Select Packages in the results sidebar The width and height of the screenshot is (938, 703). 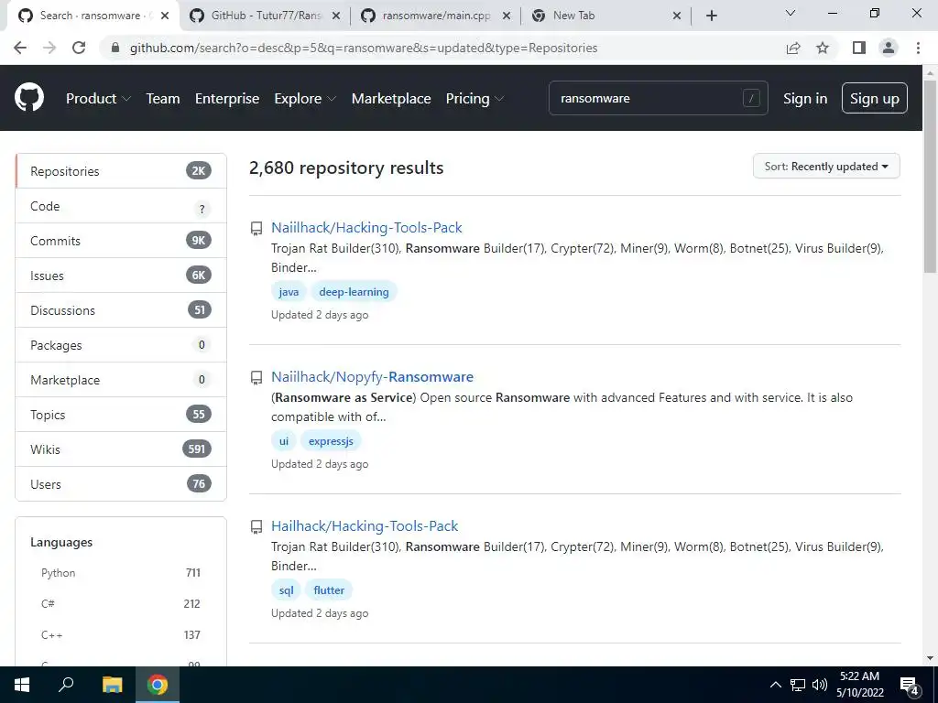(121, 345)
